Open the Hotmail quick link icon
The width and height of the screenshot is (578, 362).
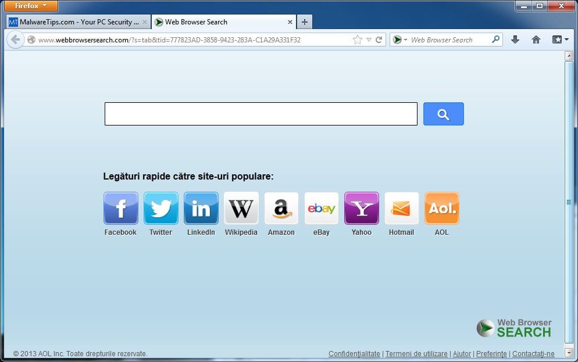pos(402,208)
